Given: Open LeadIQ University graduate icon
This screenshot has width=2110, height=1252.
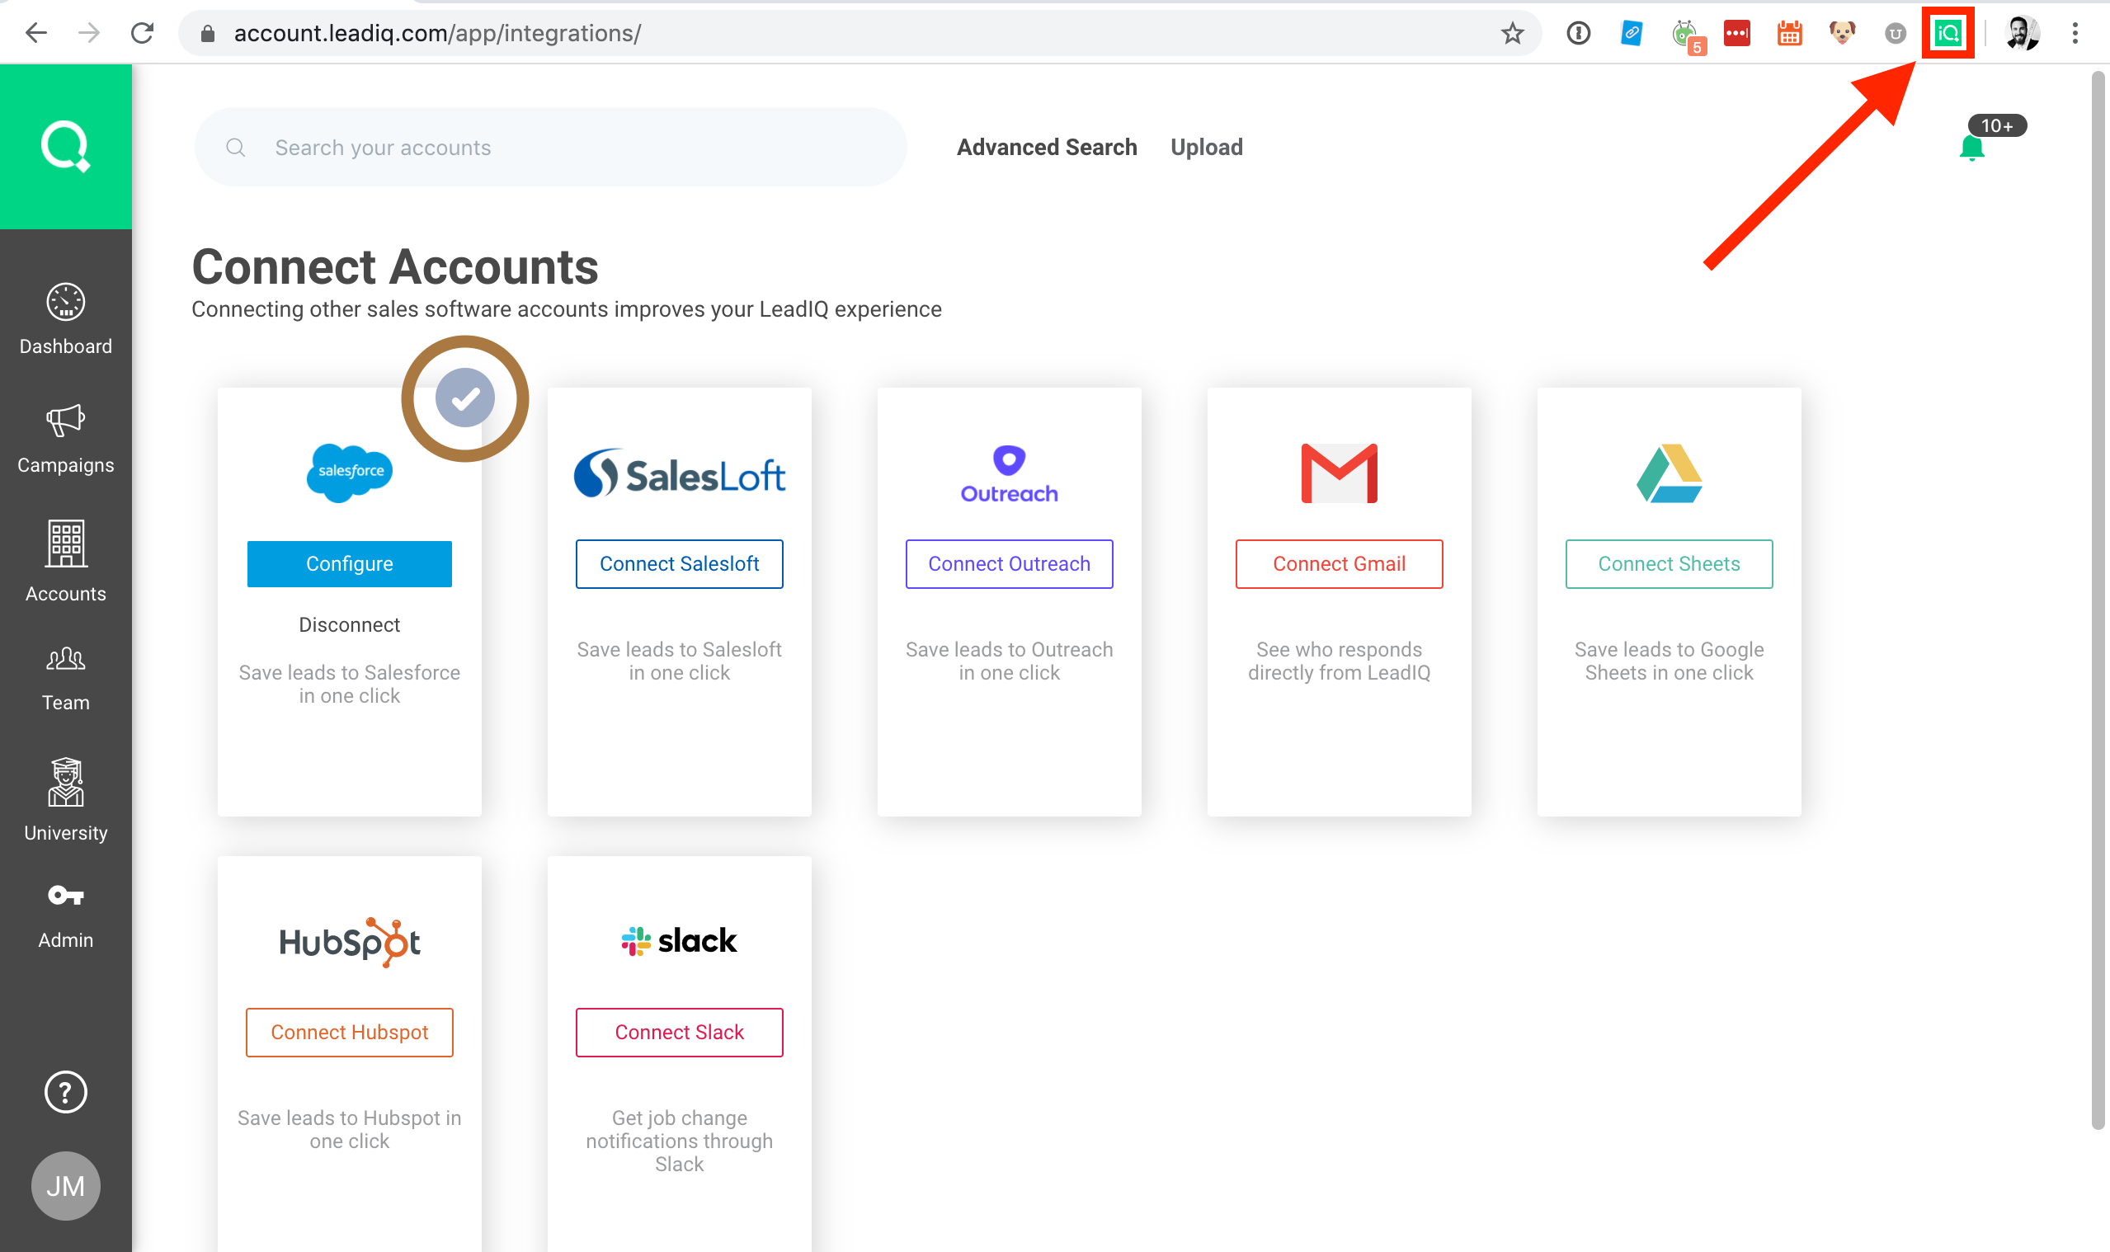Looking at the screenshot, I should coord(66,782).
